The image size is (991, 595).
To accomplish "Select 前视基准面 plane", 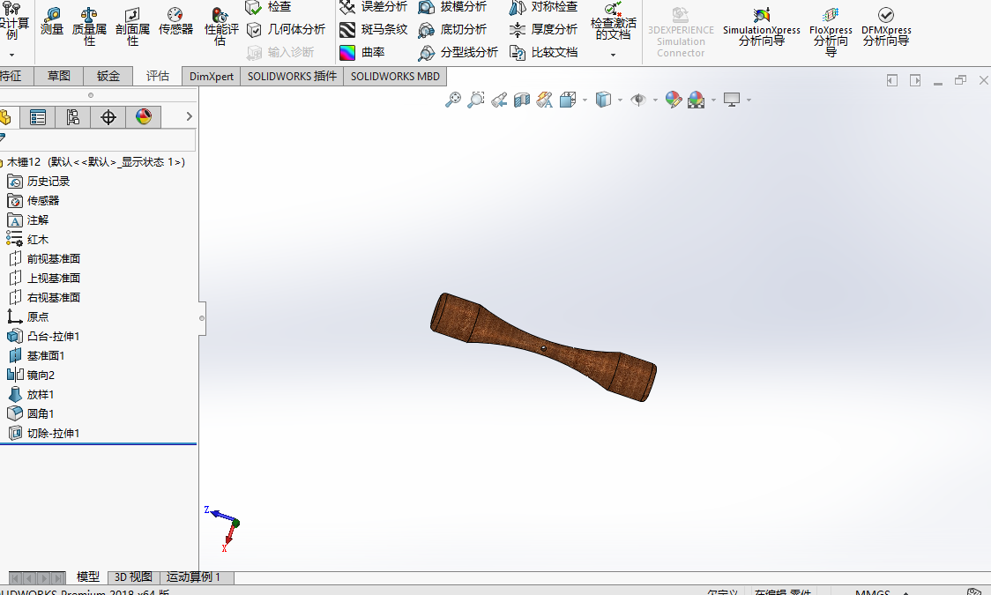I will point(45,259).
